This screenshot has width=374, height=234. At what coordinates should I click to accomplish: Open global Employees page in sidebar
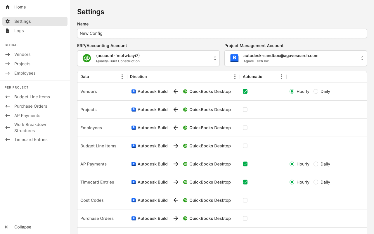(35, 73)
